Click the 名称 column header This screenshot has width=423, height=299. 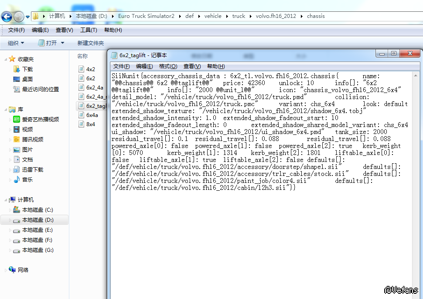coord(82,56)
